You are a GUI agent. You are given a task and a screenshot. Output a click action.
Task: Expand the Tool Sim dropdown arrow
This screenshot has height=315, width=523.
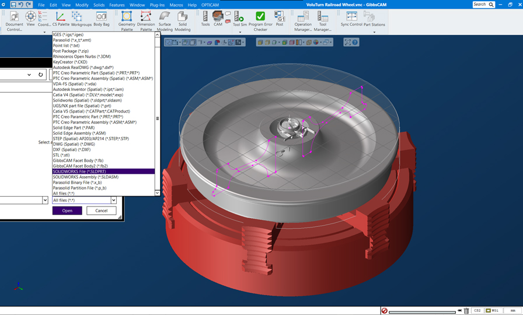[240, 32]
